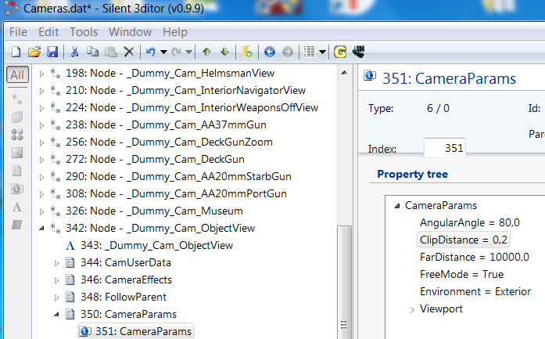The height and width of the screenshot is (339, 545).
Task: Toggle the image filter in sidebar
Action: [16, 153]
